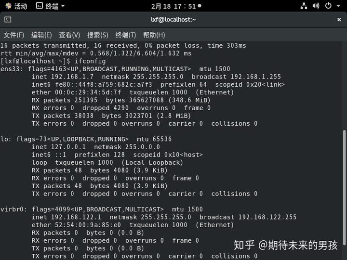Click the terminal's vertical scrollbar thumb

coord(344,187)
